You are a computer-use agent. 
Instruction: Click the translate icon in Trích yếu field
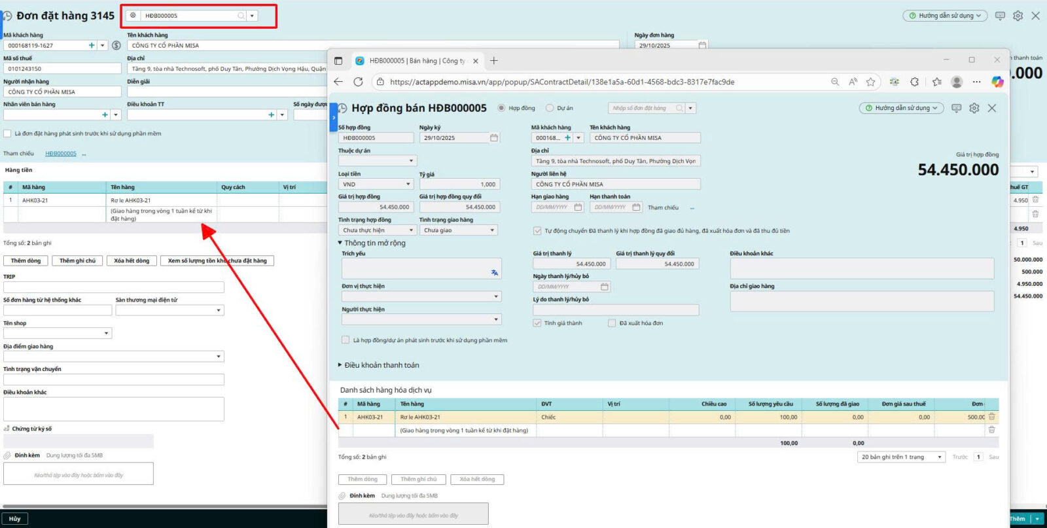[494, 273]
